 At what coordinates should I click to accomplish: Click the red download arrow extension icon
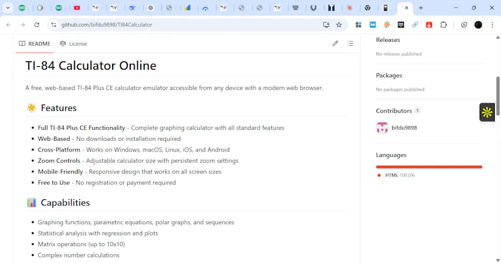tap(429, 24)
